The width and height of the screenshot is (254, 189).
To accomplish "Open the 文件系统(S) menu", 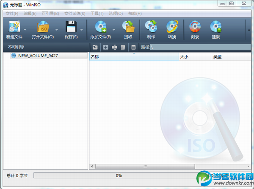I will (75, 14).
